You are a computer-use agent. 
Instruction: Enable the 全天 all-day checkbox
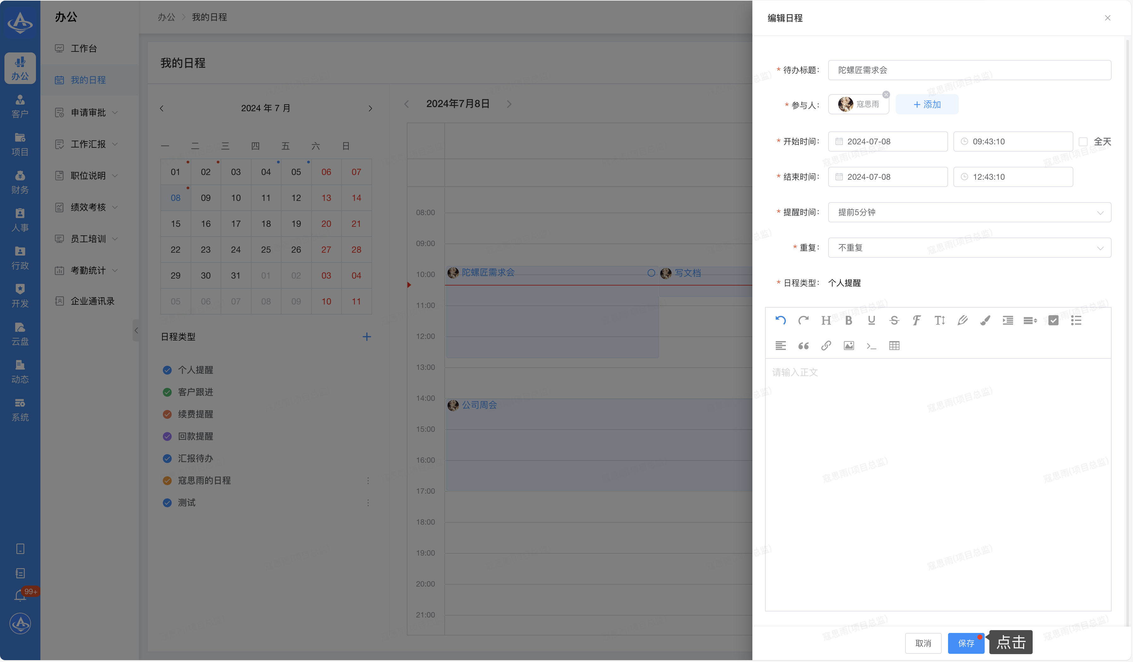click(1083, 142)
